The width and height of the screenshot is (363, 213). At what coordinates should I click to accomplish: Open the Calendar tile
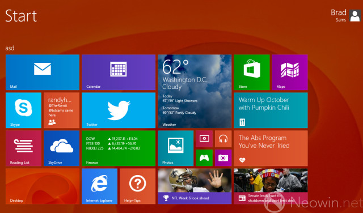[119, 72]
